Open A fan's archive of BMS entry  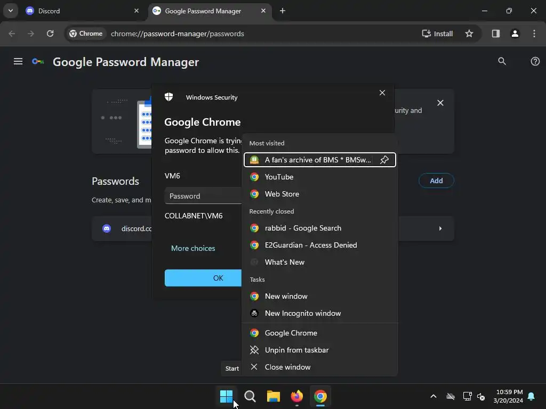click(x=320, y=160)
